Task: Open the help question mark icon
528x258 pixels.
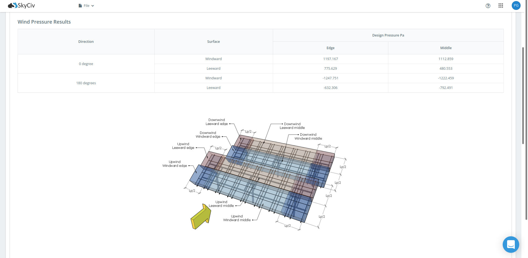Action: (488, 6)
